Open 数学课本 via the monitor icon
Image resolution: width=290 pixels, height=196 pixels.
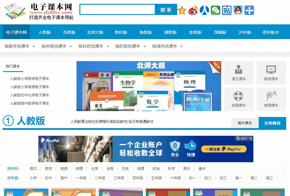(x=271, y=73)
